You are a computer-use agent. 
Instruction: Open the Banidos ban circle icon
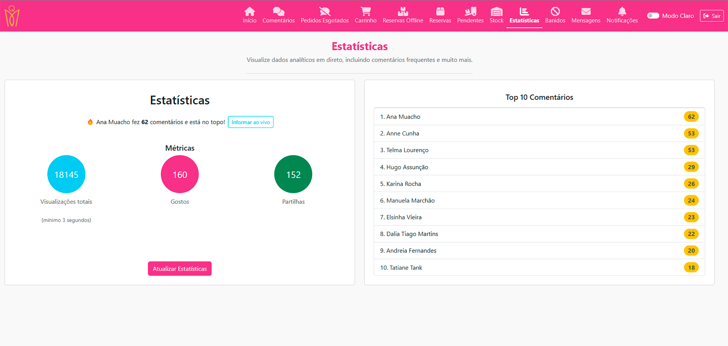[x=555, y=11]
